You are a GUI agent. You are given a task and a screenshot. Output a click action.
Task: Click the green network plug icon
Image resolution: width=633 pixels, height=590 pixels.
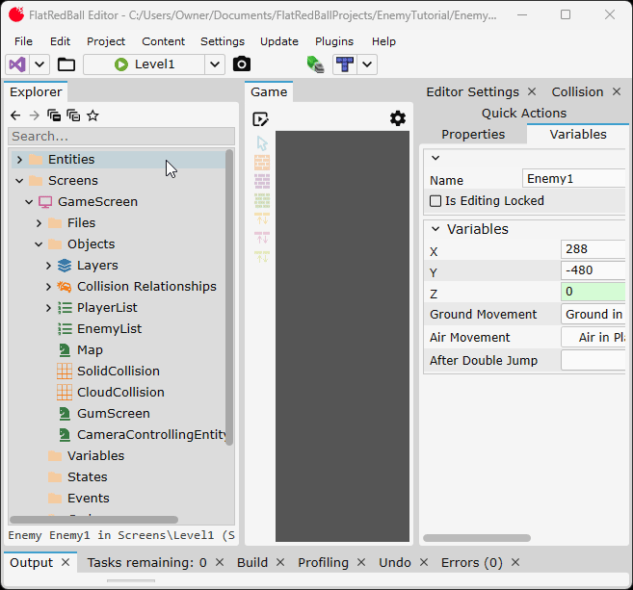[315, 64]
